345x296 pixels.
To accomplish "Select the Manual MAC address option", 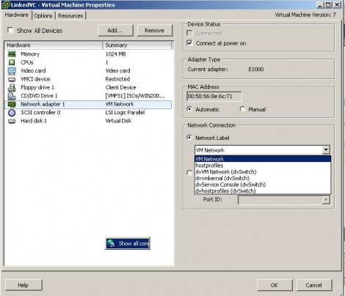I will tap(242, 109).
